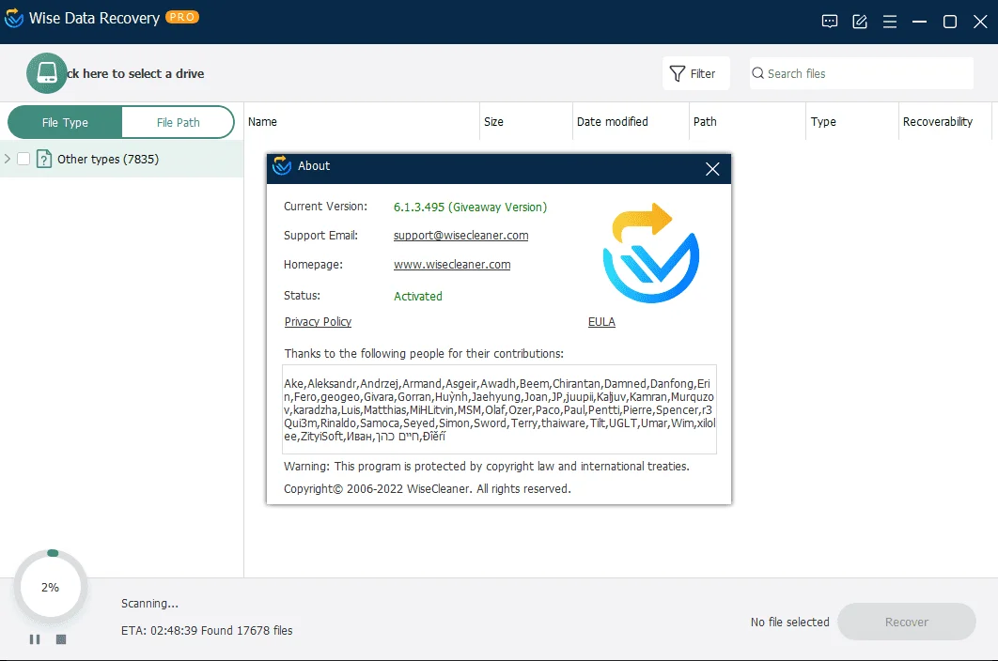Click 'ck here to select a drive' text
998x661 pixels.
(x=135, y=74)
